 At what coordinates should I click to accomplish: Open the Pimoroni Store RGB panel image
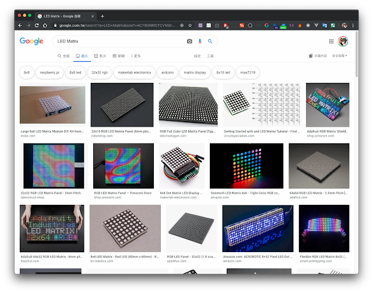(x=124, y=166)
